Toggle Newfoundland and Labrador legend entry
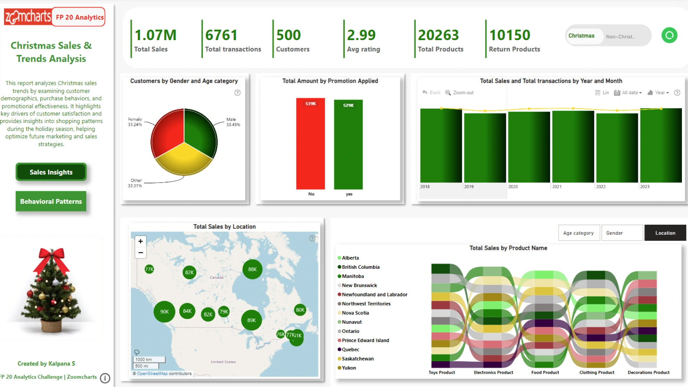688x387 pixels. click(372, 295)
